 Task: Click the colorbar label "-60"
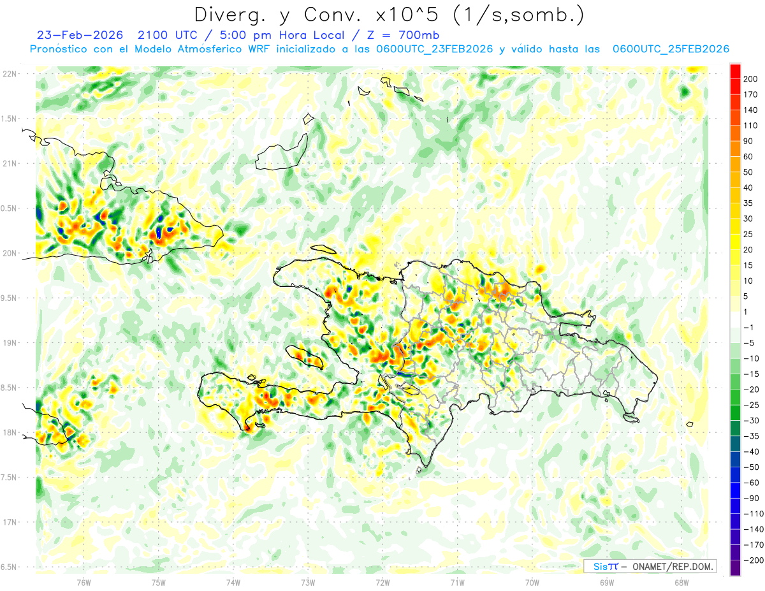tap(751, 483)
